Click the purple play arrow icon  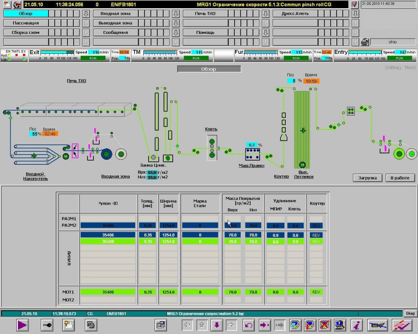pyautogui.click(x=22, y=325)
